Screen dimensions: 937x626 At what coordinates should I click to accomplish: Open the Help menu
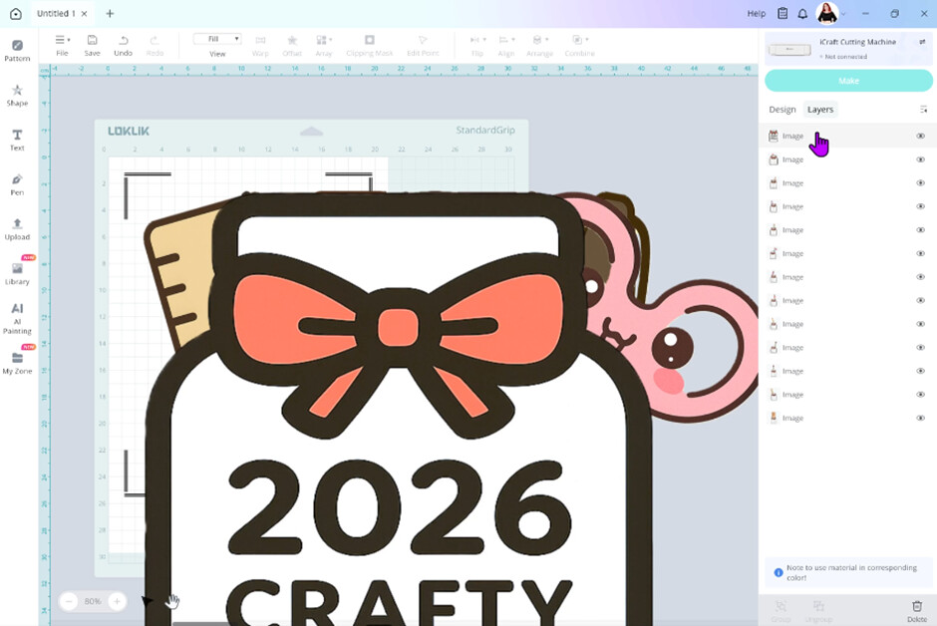click(x=757, y=14)
